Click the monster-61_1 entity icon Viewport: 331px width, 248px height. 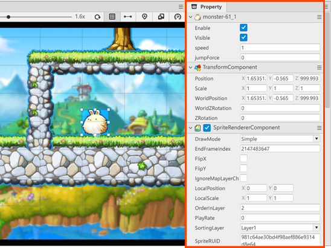198,17
